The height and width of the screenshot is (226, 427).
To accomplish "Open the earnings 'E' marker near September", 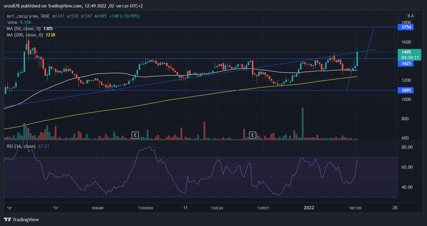I will click(135, 135).
